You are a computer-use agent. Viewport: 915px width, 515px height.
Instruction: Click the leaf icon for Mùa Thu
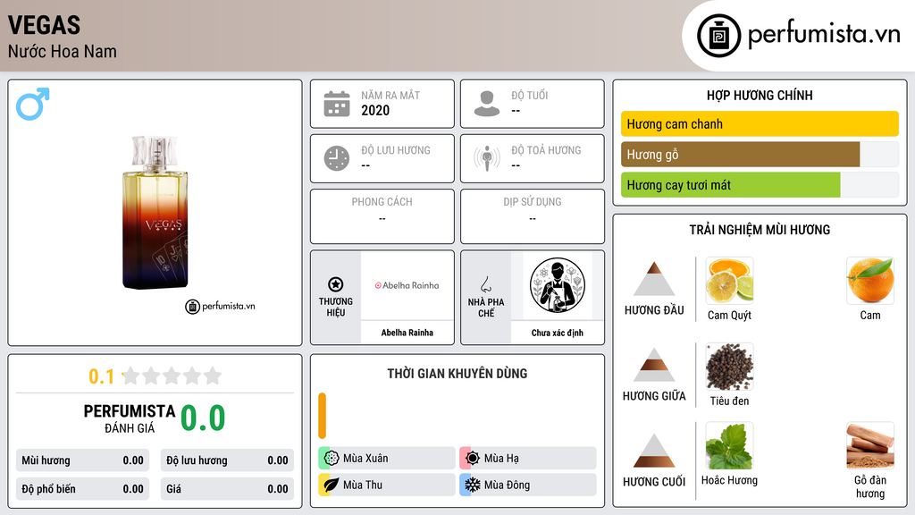pyautogui.click(x=331, y=485)
